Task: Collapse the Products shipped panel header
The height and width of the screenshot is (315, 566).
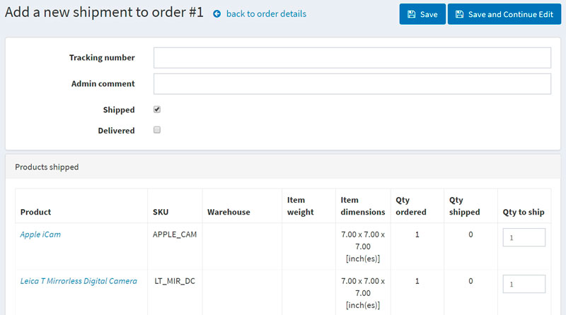Action: coord(283,167)
